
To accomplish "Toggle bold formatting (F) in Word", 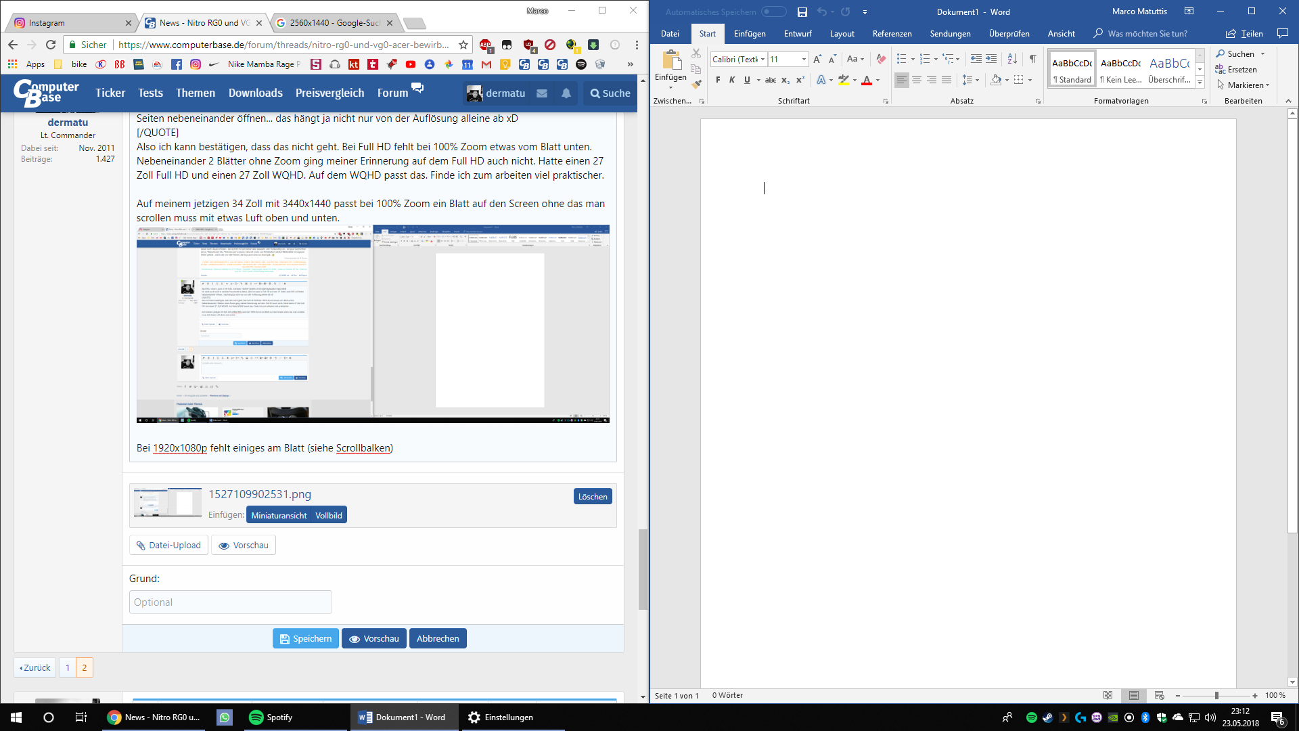I will (718, 80).
